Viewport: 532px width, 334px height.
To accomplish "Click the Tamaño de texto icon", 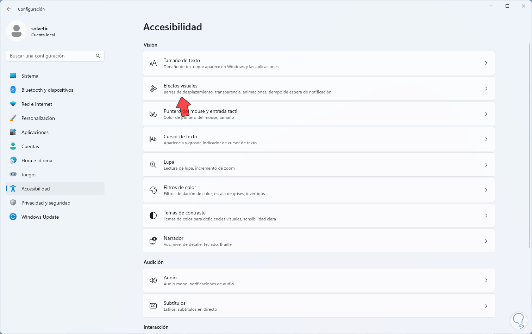I will pyautogui.click(x=153, y=63).
